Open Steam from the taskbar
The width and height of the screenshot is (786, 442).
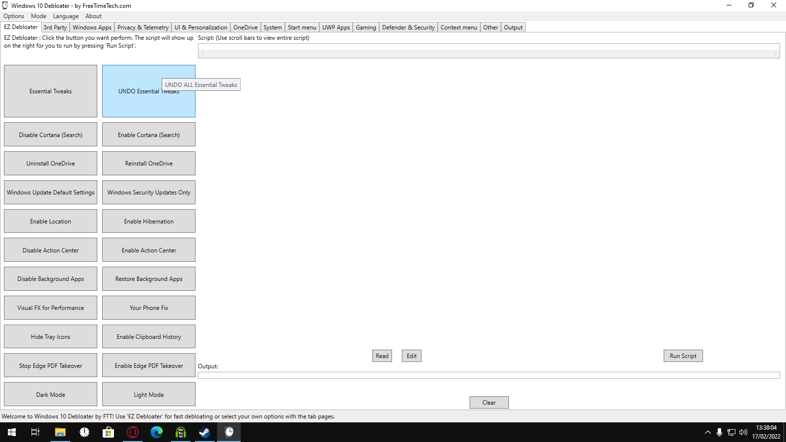point(204,432)
